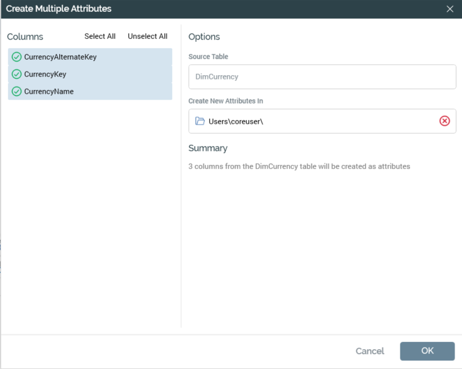Click the DimCurrency Source Table field

tap(322, 77)
